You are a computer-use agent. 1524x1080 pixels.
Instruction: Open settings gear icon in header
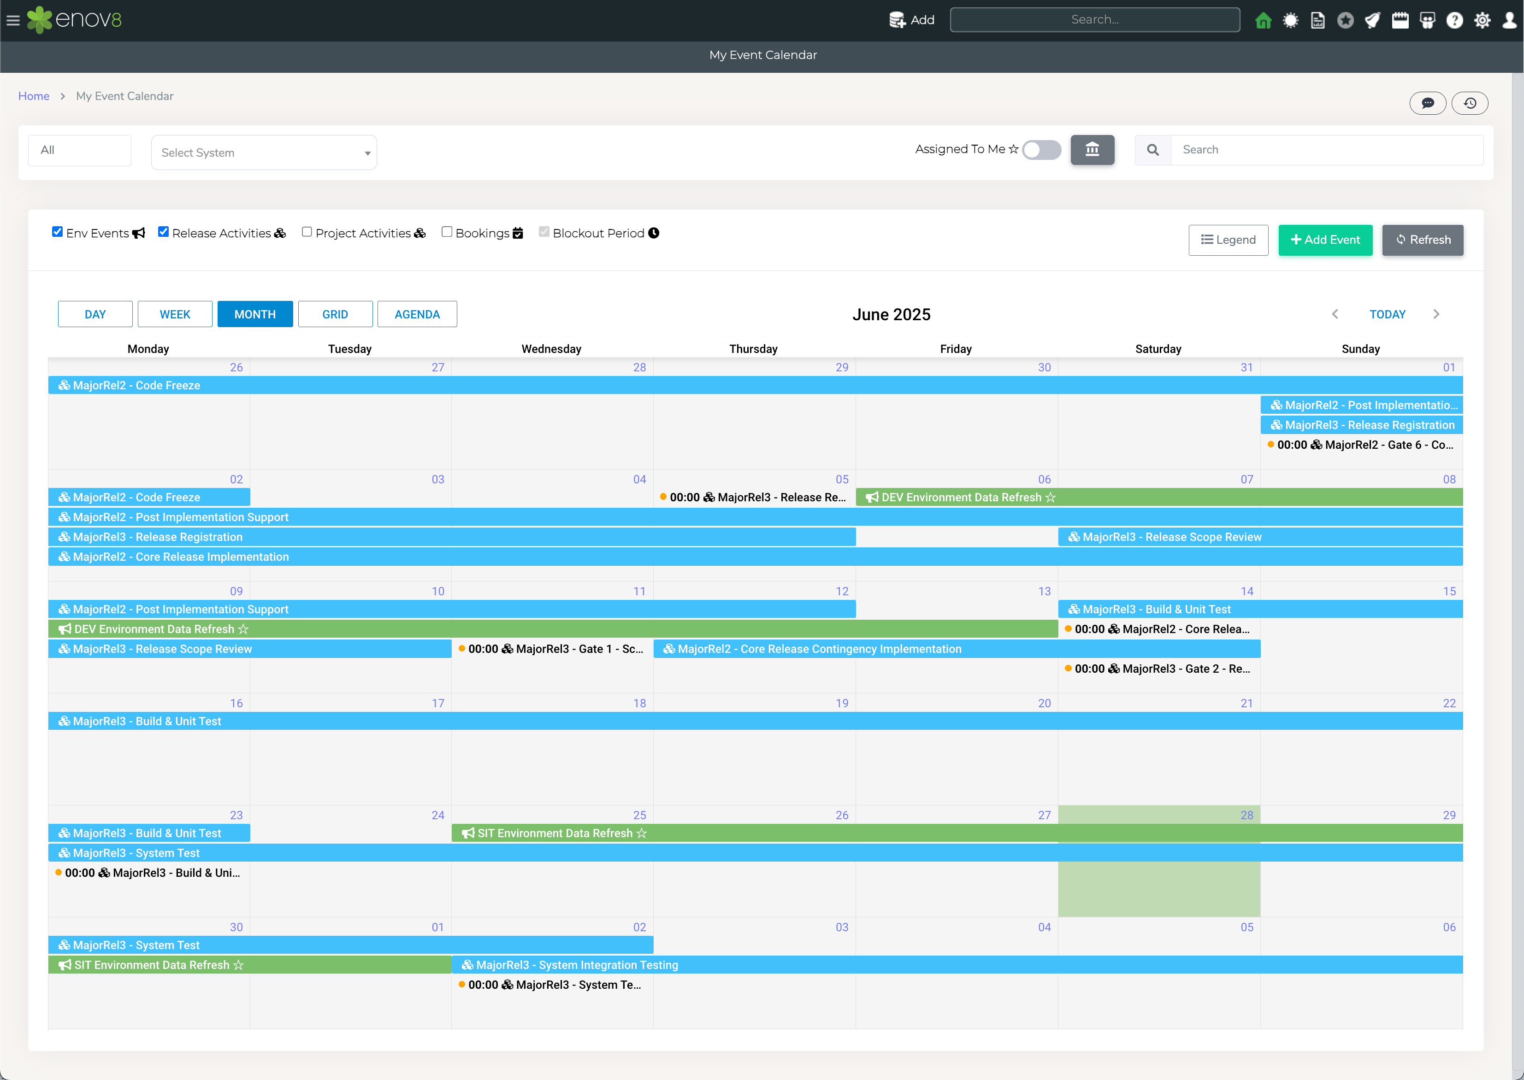click(x=1482, y=21)
